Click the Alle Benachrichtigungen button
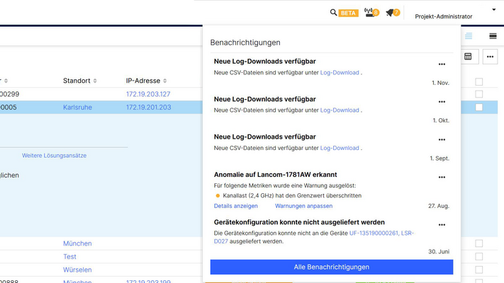The width and height of the screenshot is (504, 283). pos(331,267)
